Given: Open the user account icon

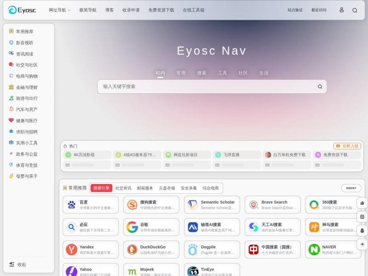Looking at the screenshot, I should 341,10.
